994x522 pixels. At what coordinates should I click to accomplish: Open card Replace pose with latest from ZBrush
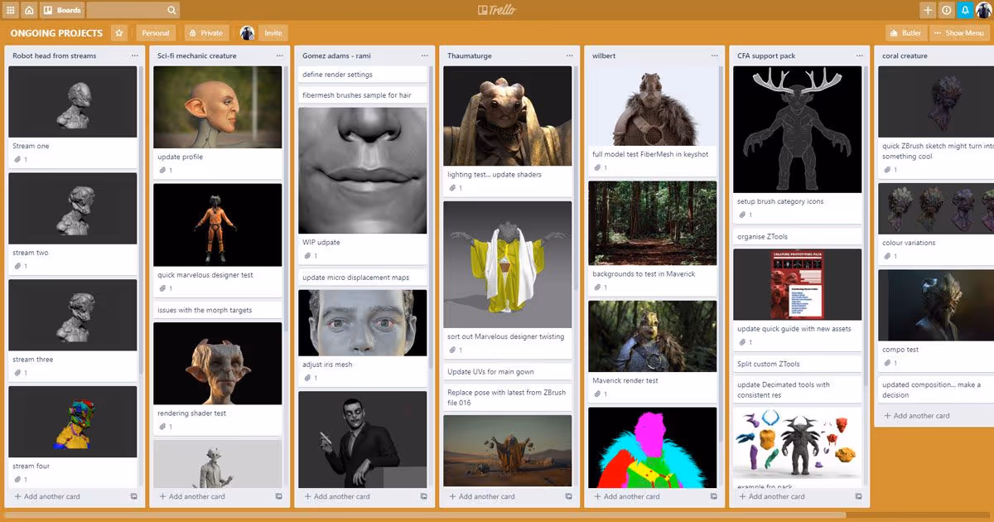[507, 398]
